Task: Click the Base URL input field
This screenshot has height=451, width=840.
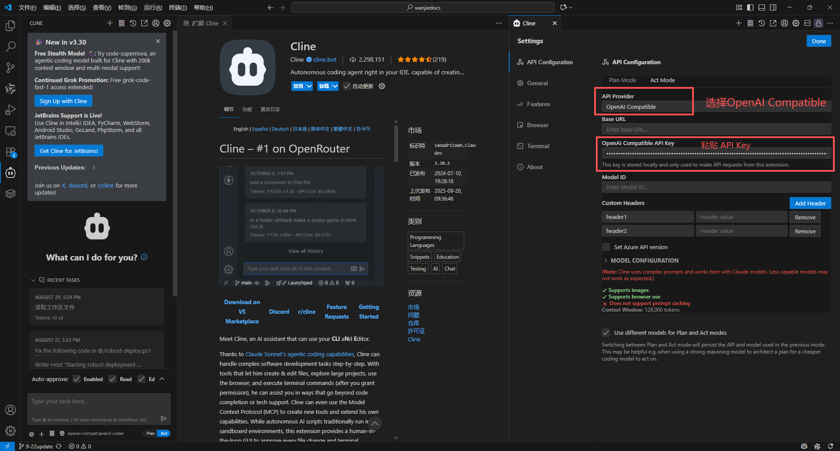Action: pos(716,130)
